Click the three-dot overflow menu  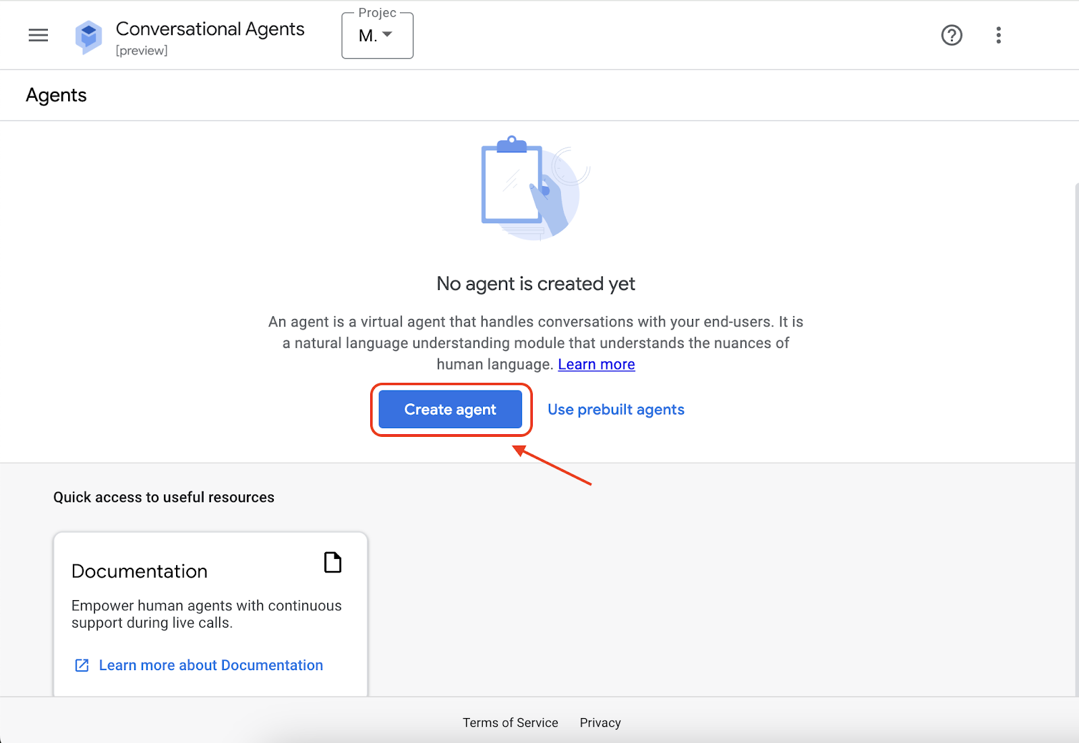point(998,35)
